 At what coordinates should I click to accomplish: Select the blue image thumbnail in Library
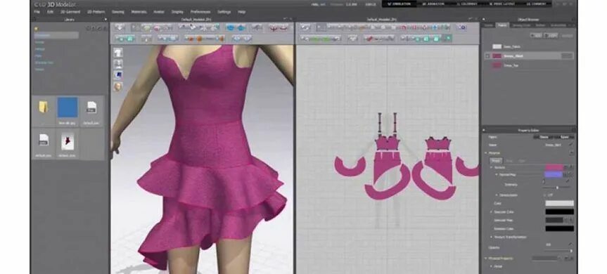pyautogui.click(x=68, y=107)
